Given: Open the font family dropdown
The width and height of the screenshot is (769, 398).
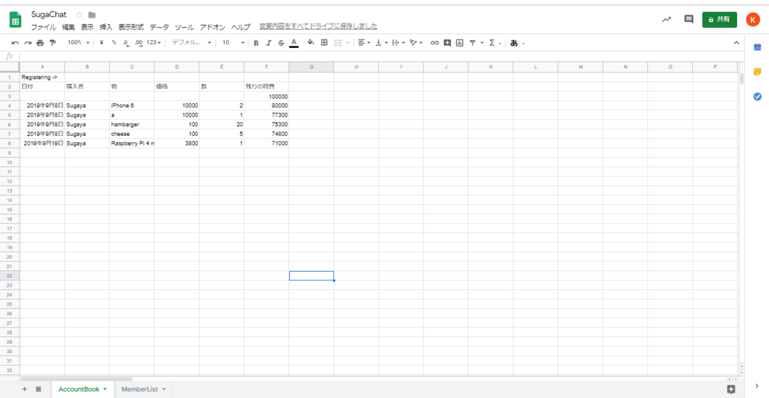Looking at the screenshot, I should [191, 43].
